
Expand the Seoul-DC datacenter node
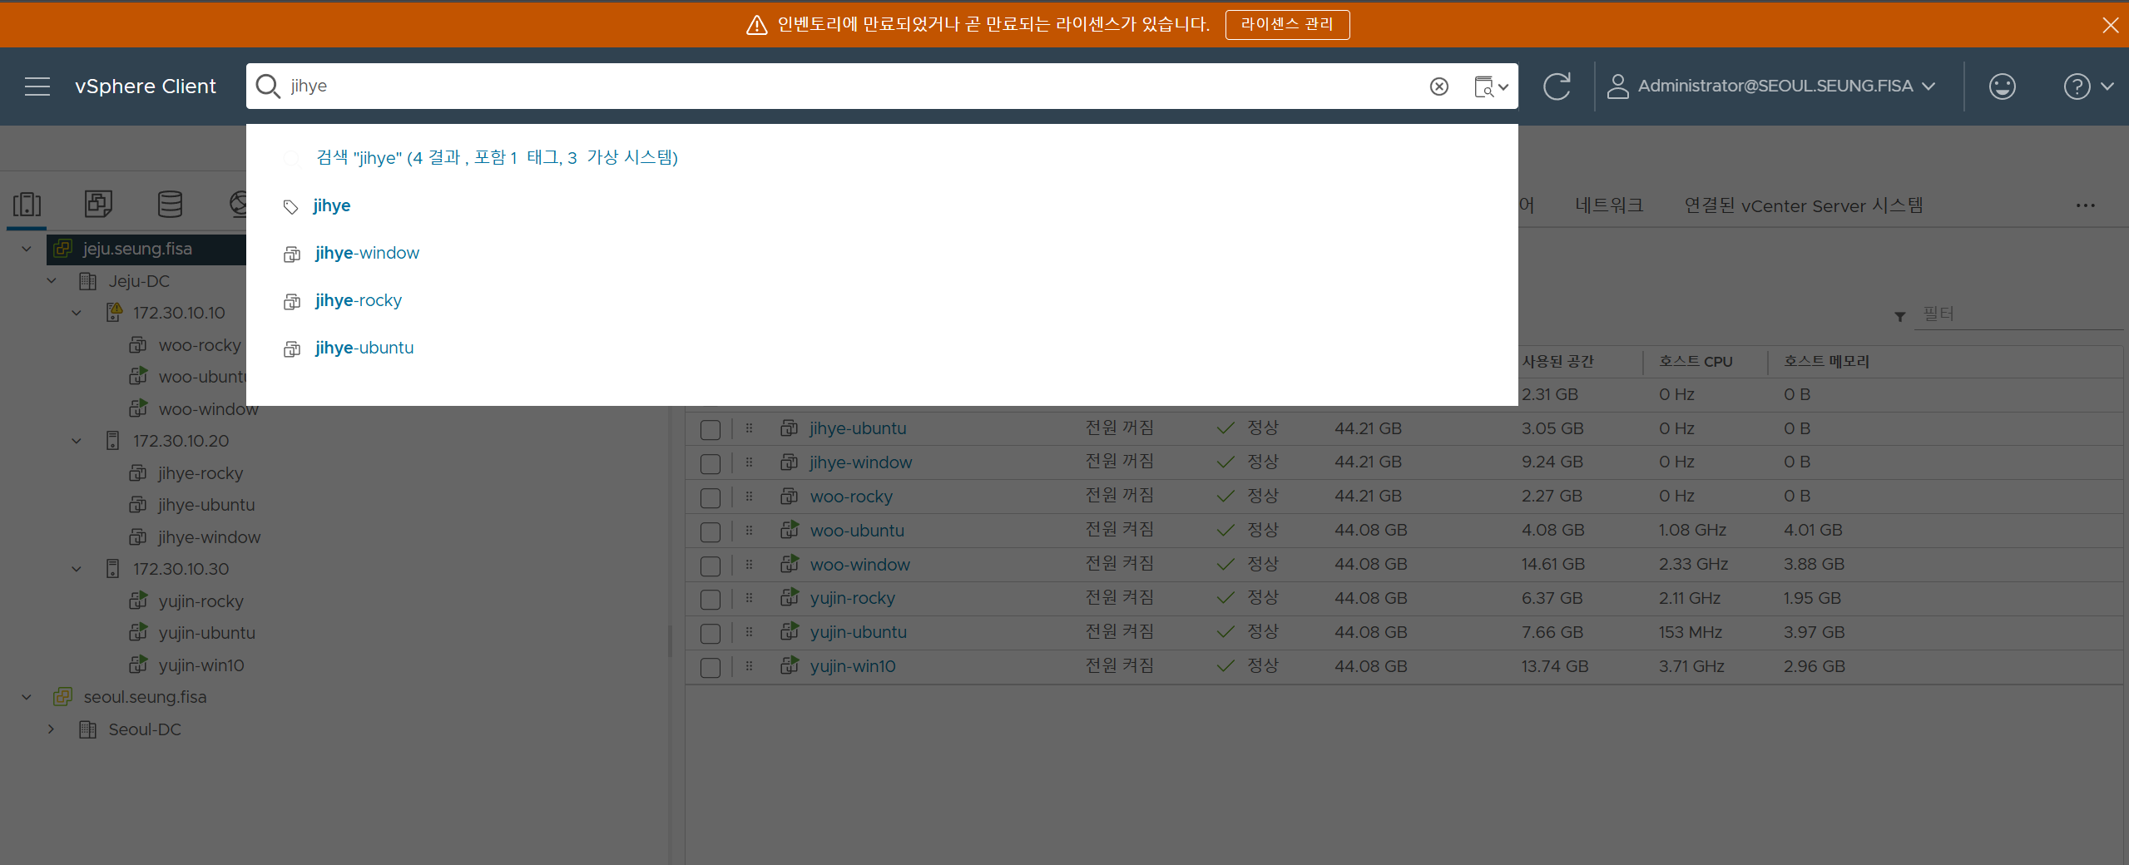point(52,729)
